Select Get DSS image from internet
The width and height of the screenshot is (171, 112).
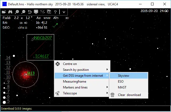click(x=82, y=76)
